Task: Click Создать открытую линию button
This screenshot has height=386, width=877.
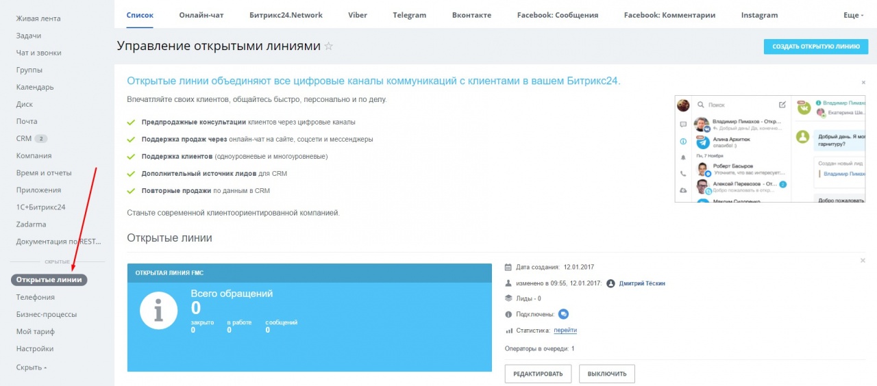Action: point(816,47)
